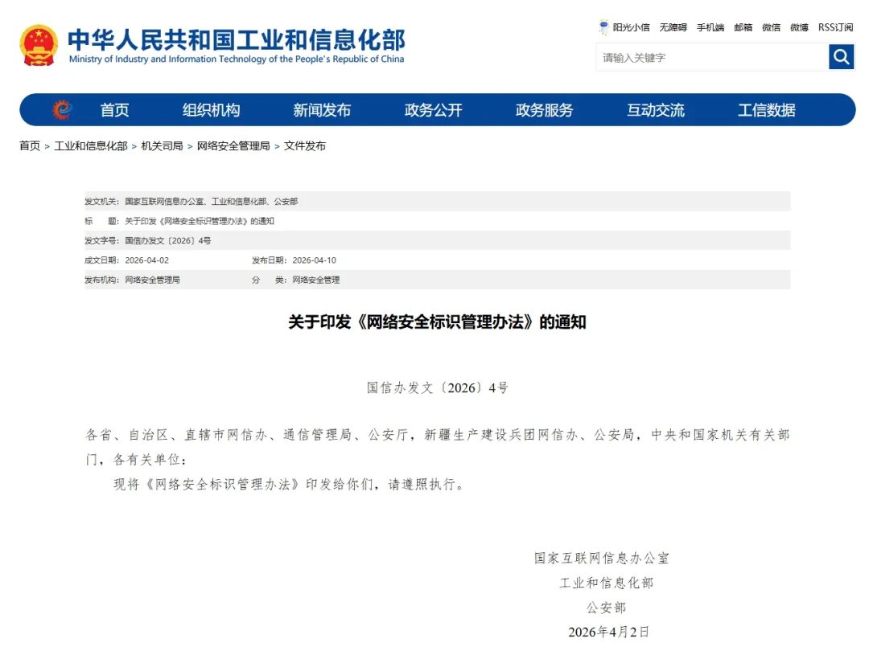The image size is (869, 651).
Task: Click the RSS订阅 subscription link
Action: [835, 27]
